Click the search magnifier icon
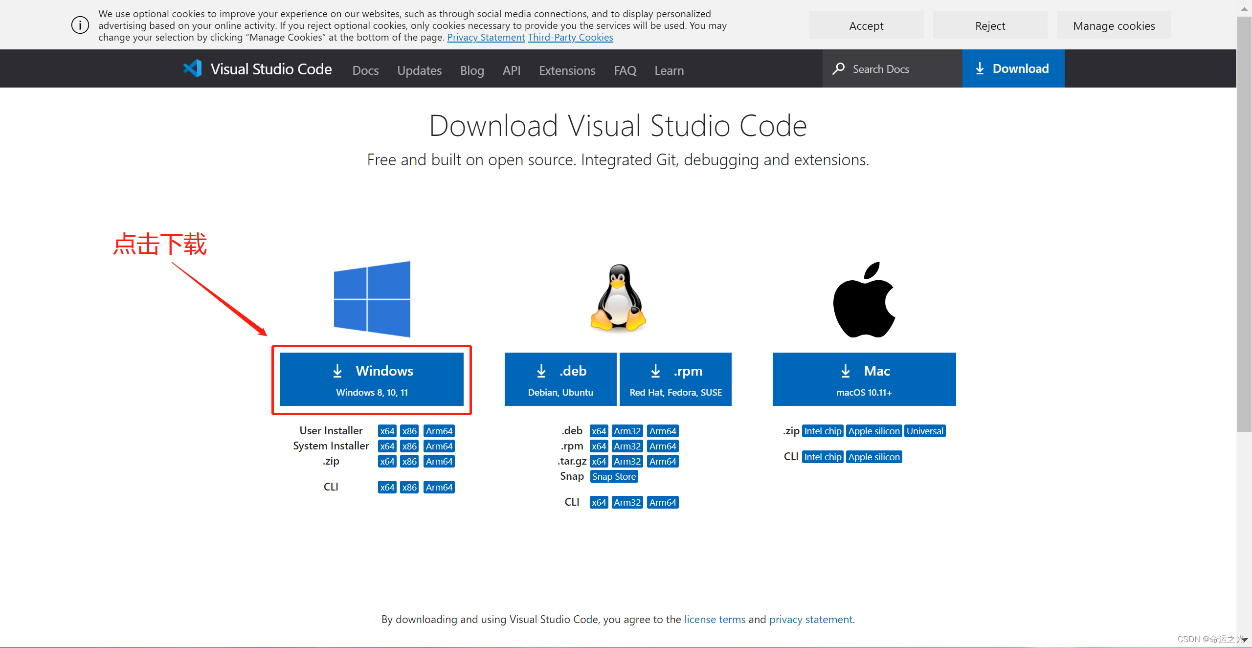 click(838, 69)
